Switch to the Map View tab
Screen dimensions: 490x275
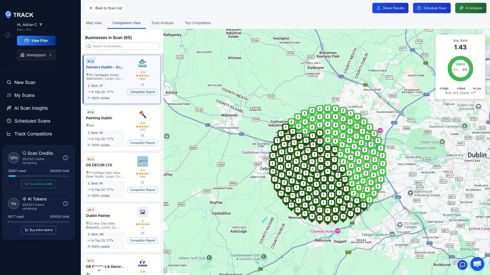pyautogui.click(x=94, y=23)
